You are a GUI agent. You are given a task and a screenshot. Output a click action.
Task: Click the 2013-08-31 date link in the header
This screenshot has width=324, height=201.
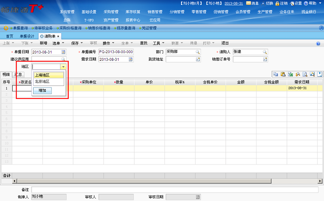pos(234,3)
